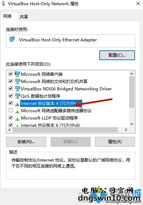Open adapter settings with 配置(C)... button
Viewport: 143px width, 205px height.
117,55
